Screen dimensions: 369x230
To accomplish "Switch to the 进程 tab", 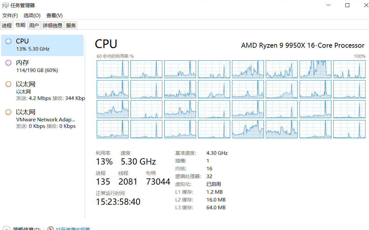I will point(7,25).
